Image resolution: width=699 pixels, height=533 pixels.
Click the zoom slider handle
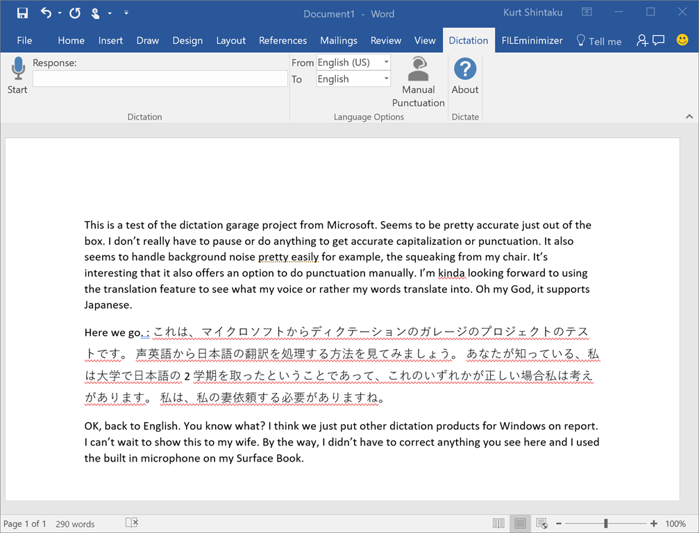click(x=606, y=523)
